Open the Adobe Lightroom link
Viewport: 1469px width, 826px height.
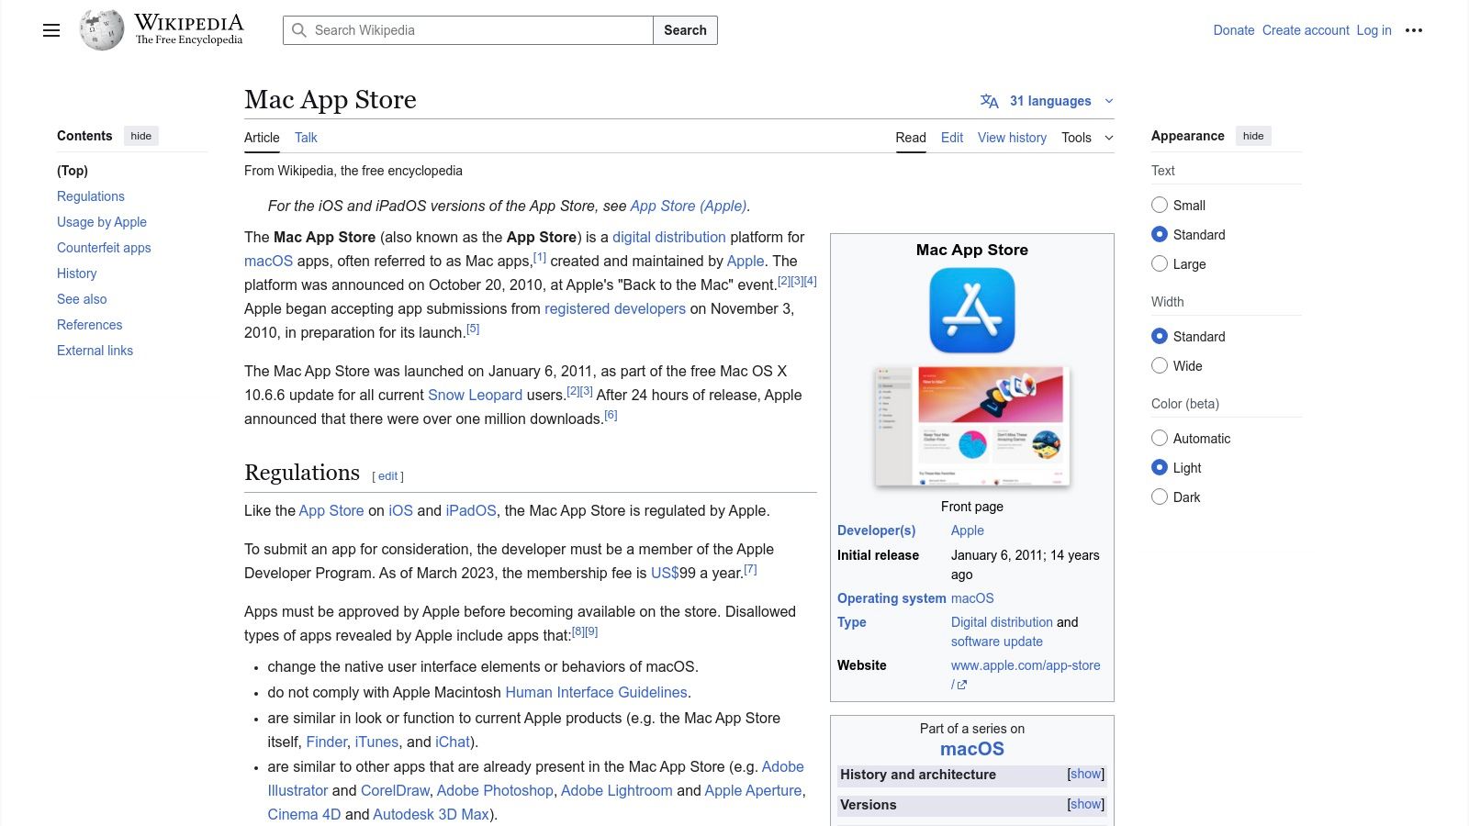pyautogui.click(x=617, y=790)
